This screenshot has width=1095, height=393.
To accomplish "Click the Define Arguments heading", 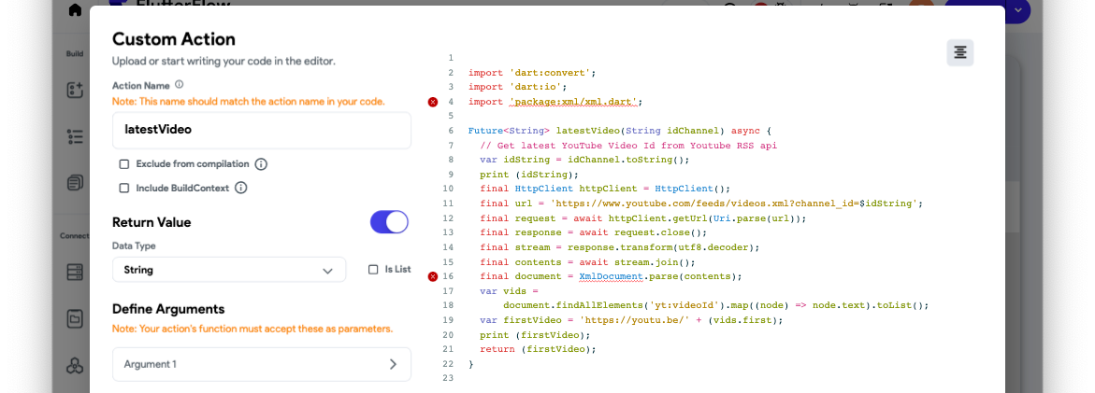I will tap(168, 309).
